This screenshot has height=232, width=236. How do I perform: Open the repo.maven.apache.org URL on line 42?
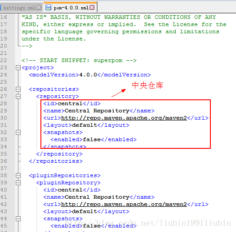point(124,204)
